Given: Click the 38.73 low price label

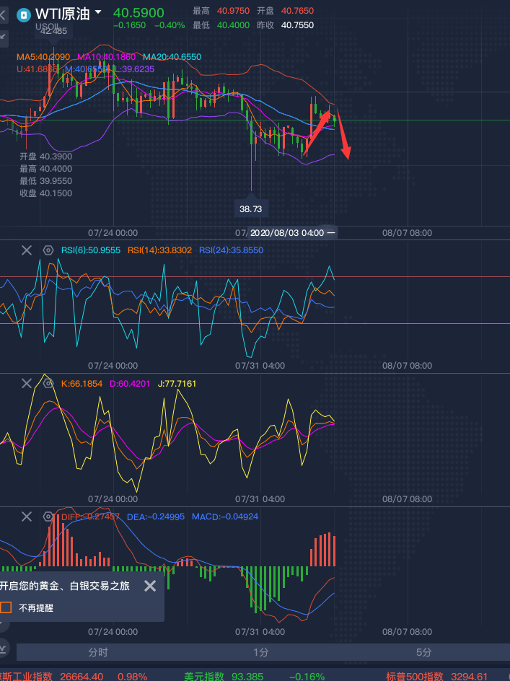Looking at the screenshot, I should [250, 209].
